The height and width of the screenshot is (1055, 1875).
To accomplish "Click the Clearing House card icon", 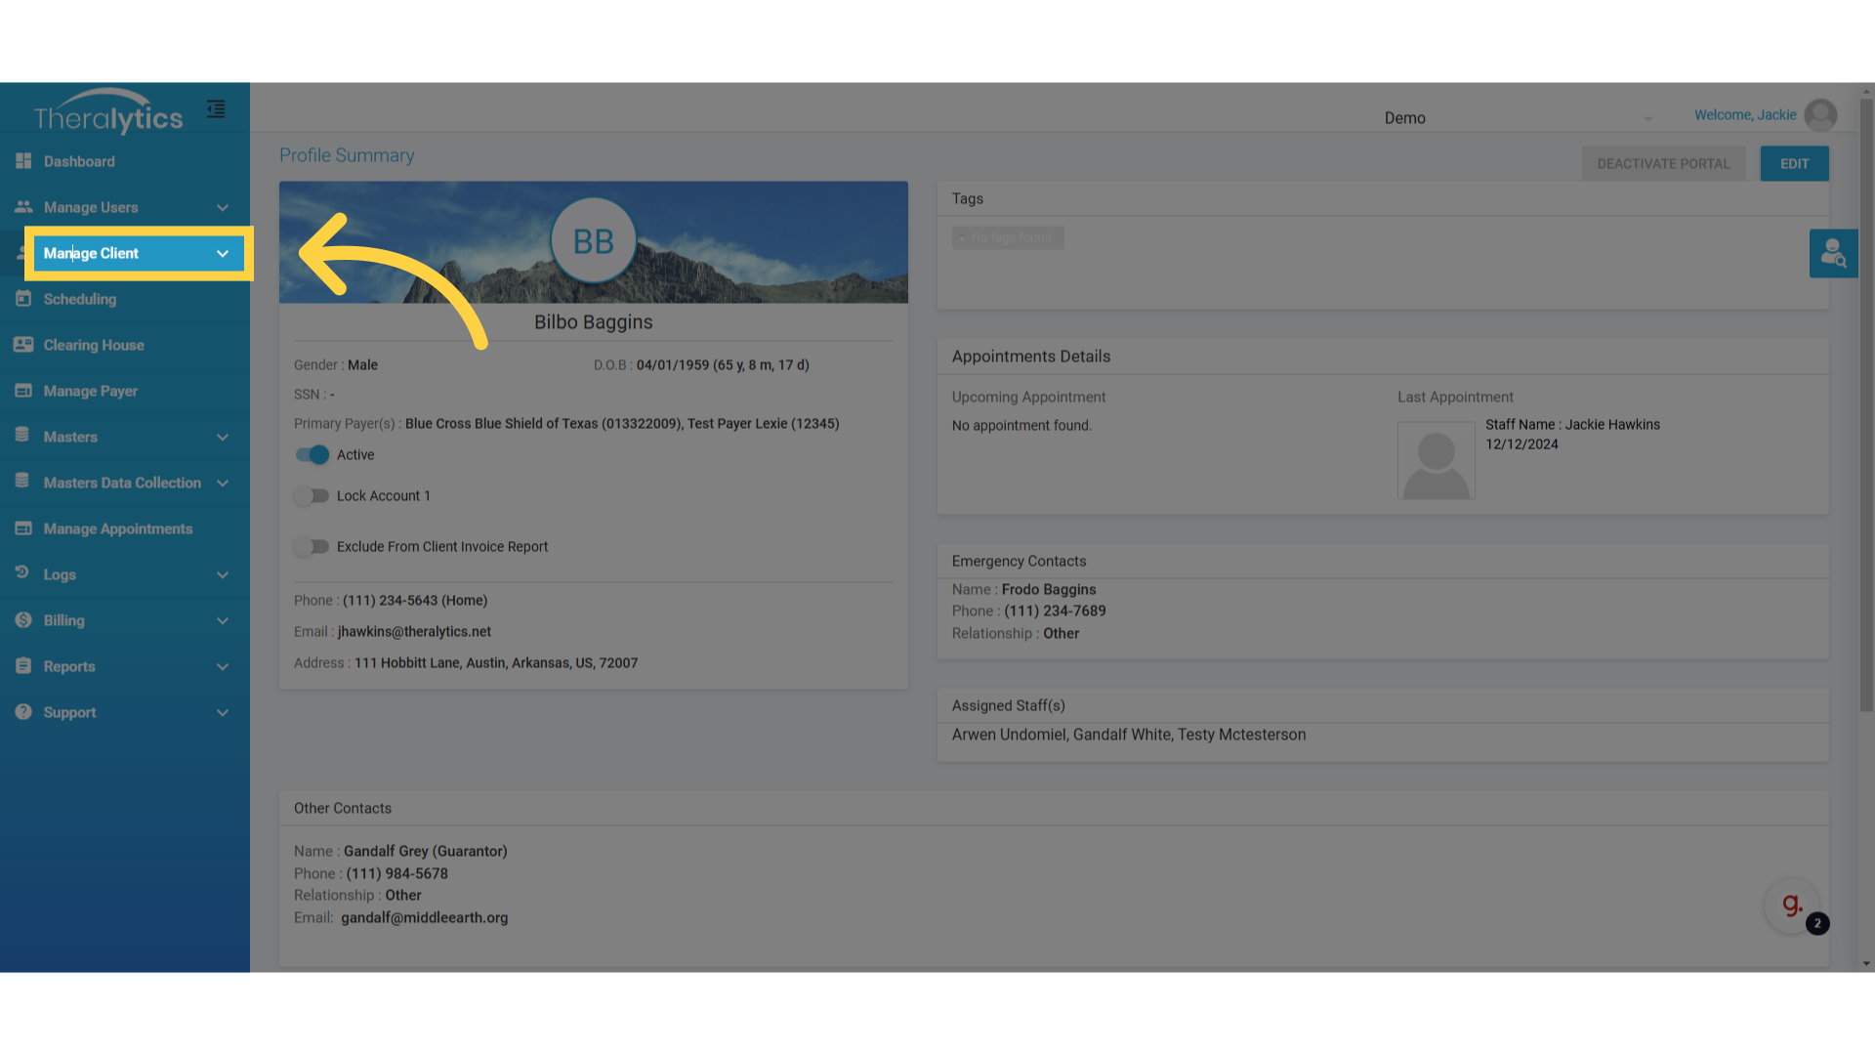I will click(23, 345).
